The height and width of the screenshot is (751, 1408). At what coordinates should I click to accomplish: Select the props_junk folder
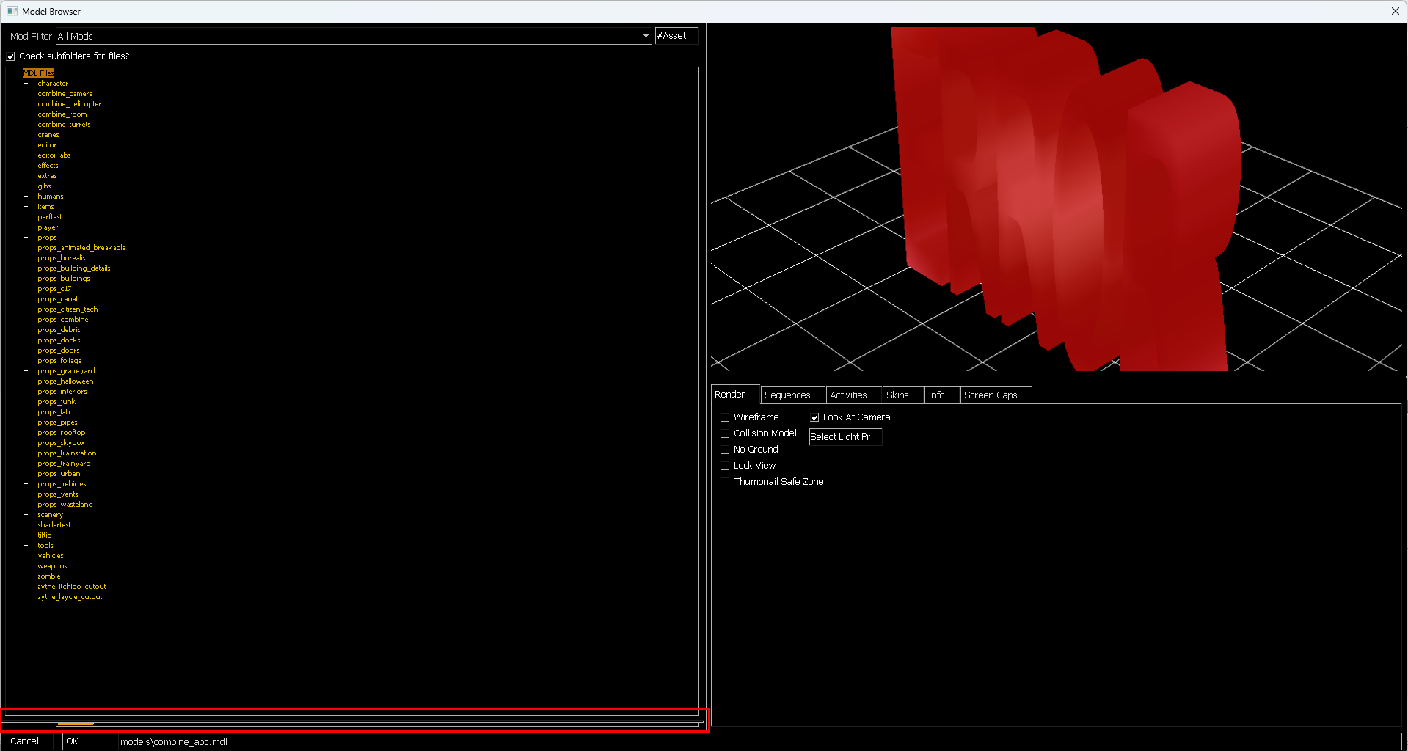tap(56, 402)
